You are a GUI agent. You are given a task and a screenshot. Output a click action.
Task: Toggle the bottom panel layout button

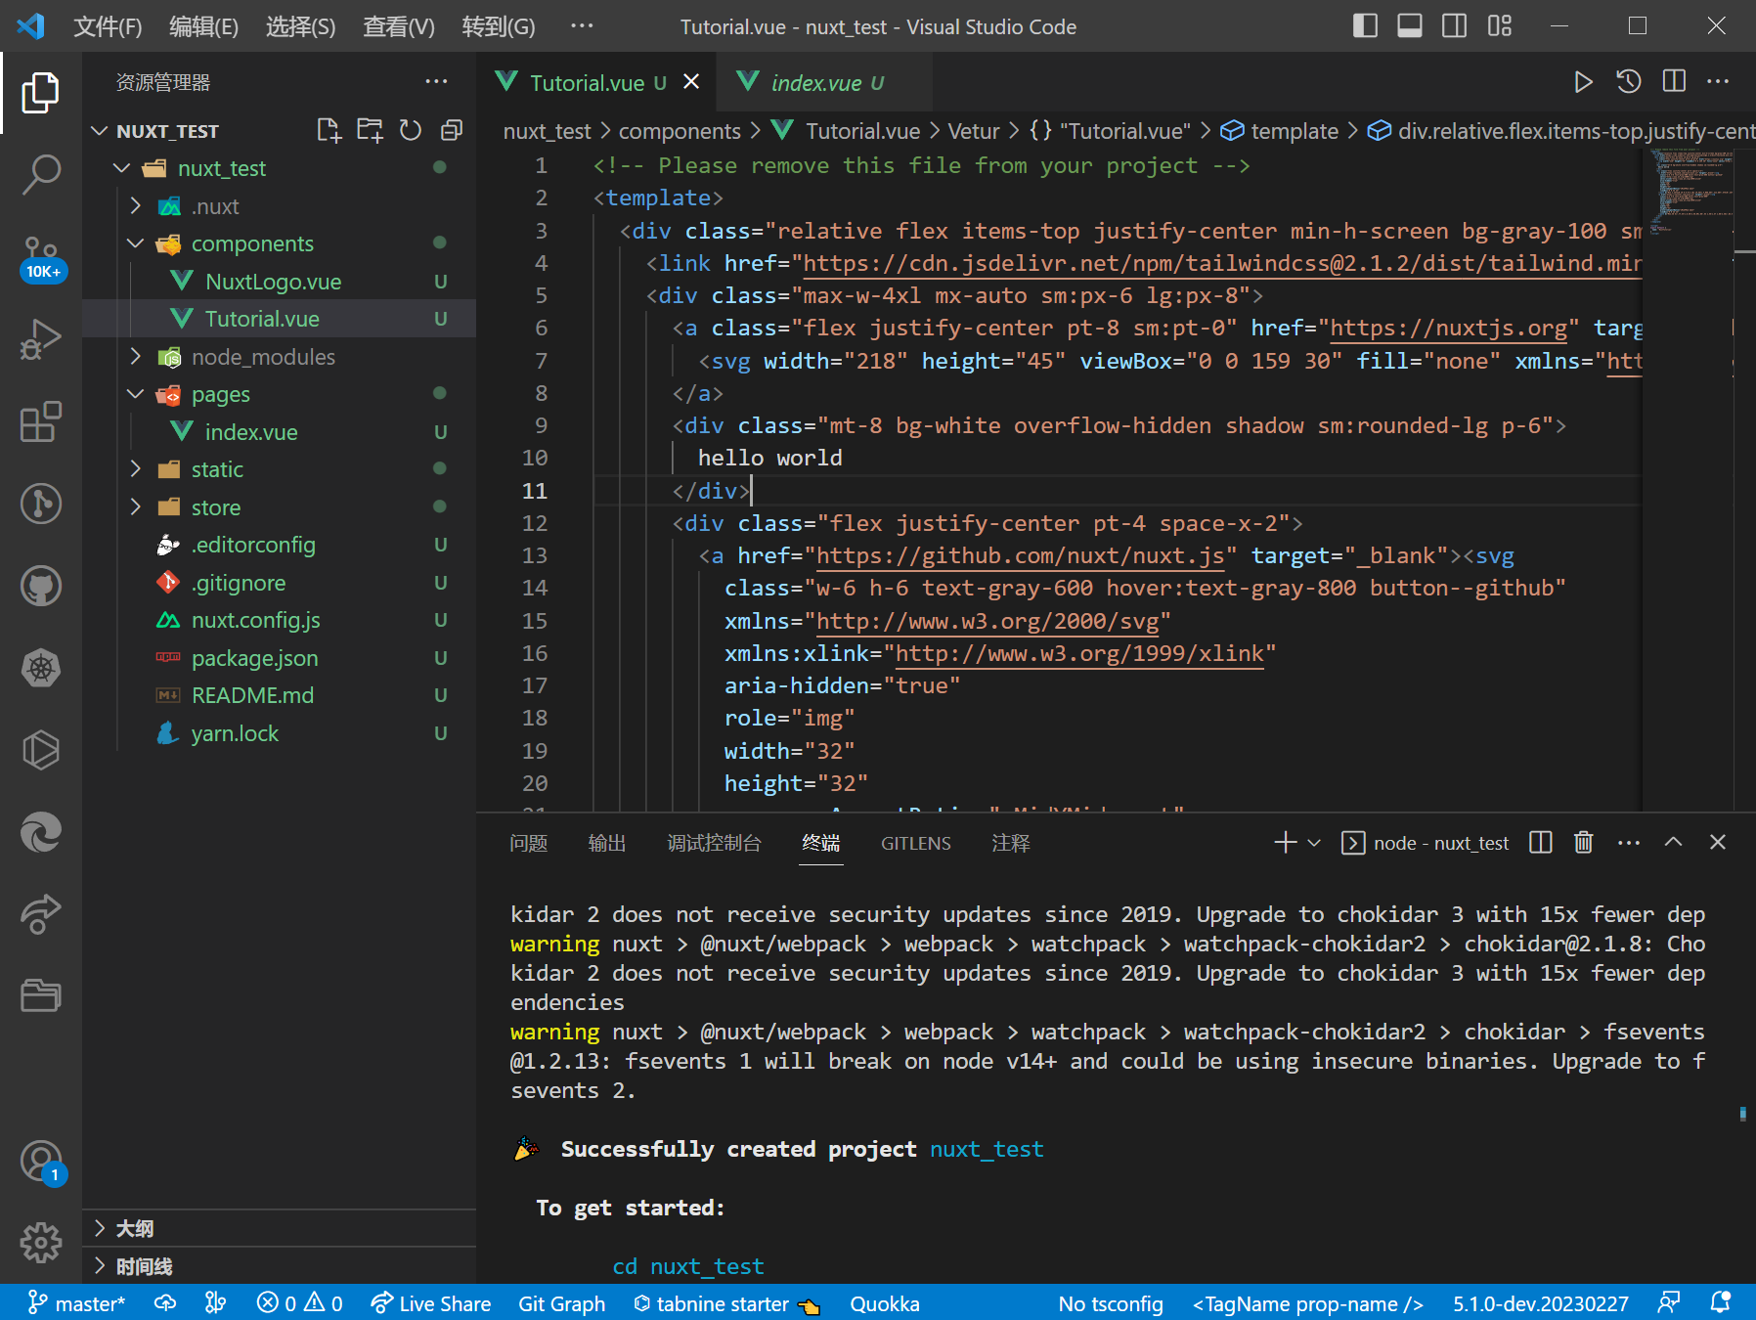pyautogui.click(x=1410, y=26)
